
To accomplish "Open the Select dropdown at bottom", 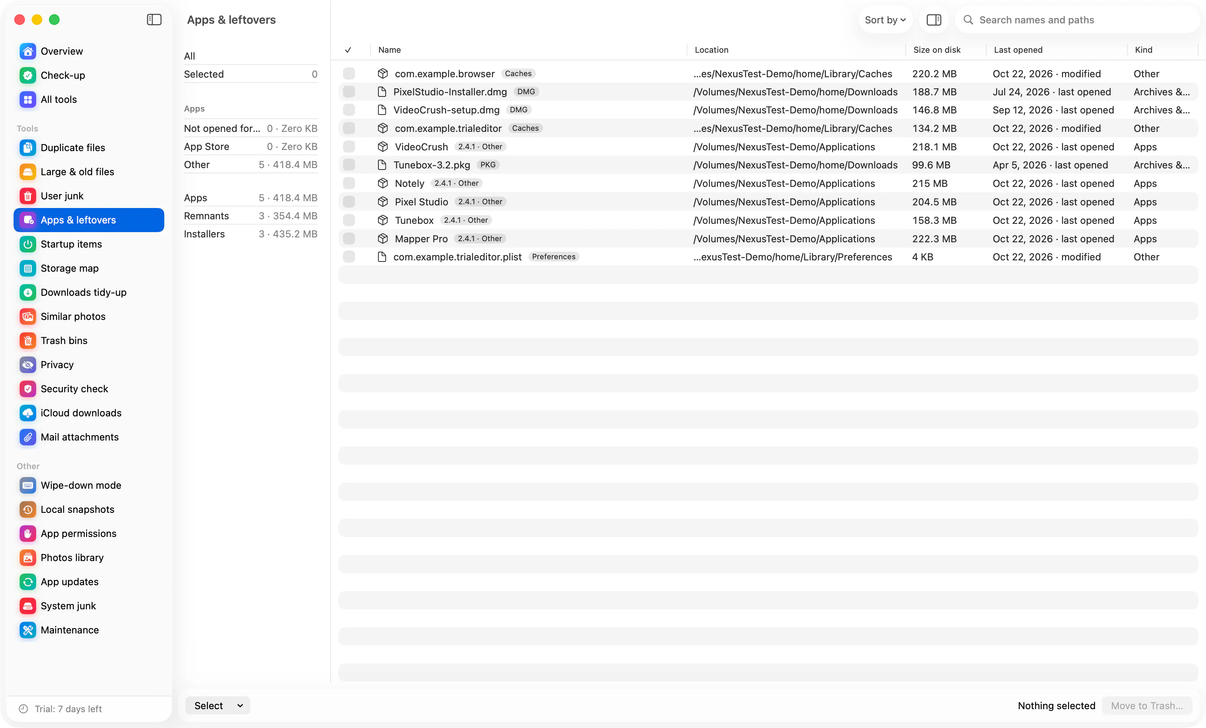I will [x=218, y=705].
